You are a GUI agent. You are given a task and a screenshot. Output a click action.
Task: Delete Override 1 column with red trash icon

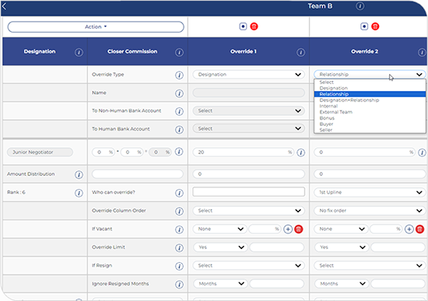point(254,26)
